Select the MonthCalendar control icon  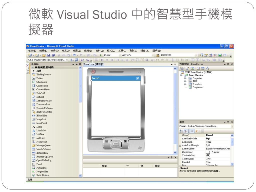[x=34, y=149]
